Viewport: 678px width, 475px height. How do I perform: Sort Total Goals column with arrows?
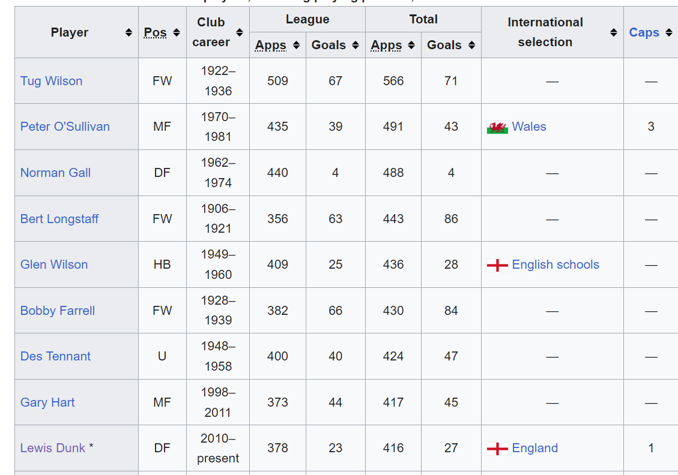click(x=472, y=45)
